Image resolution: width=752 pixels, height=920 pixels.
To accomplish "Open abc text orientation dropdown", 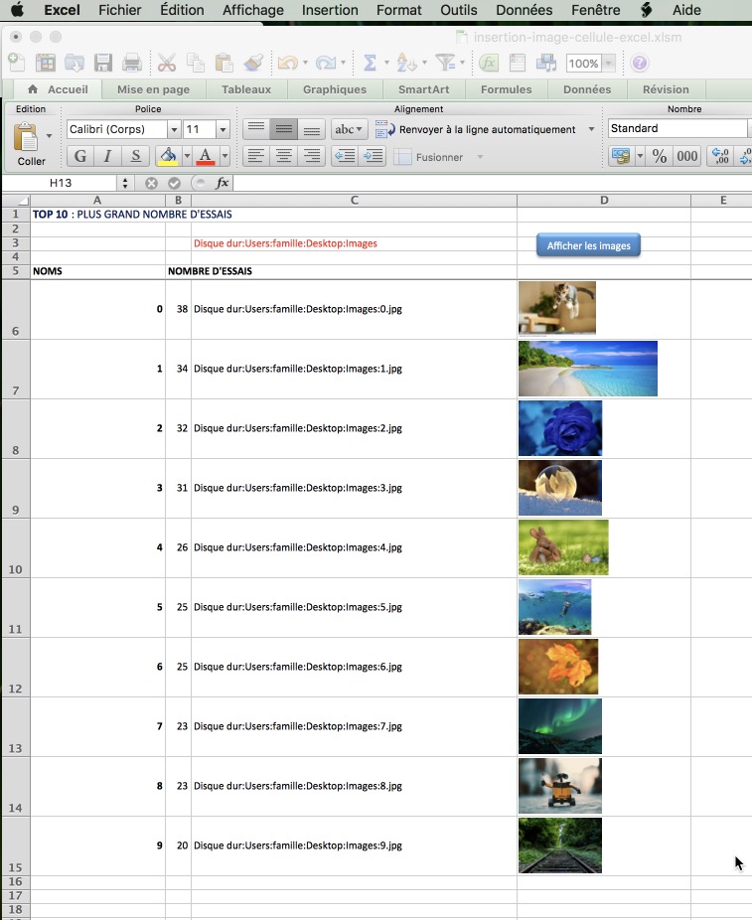I will pos(349,129).
